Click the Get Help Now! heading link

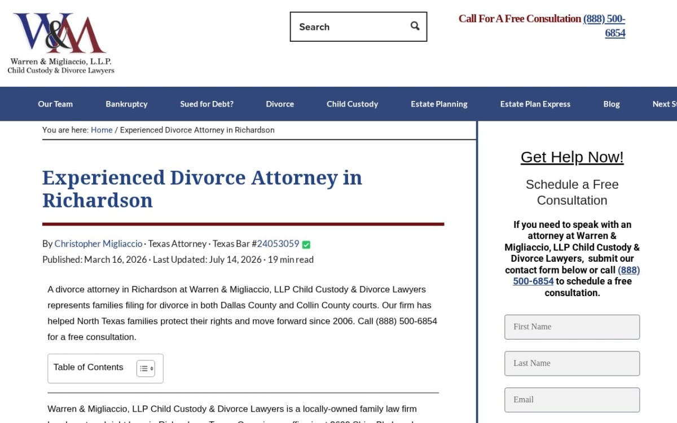[x=572, y=157]
